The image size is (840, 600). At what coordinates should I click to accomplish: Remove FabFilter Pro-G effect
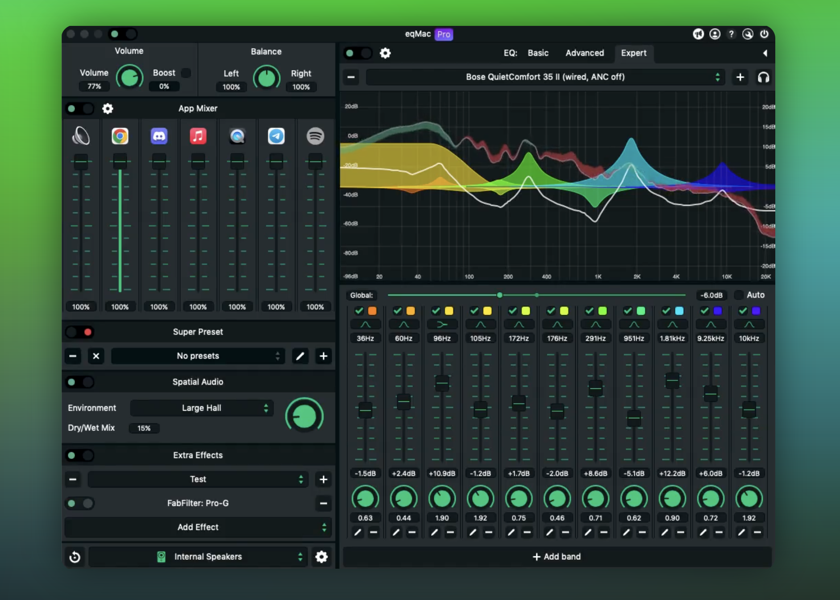pos(324,504)
